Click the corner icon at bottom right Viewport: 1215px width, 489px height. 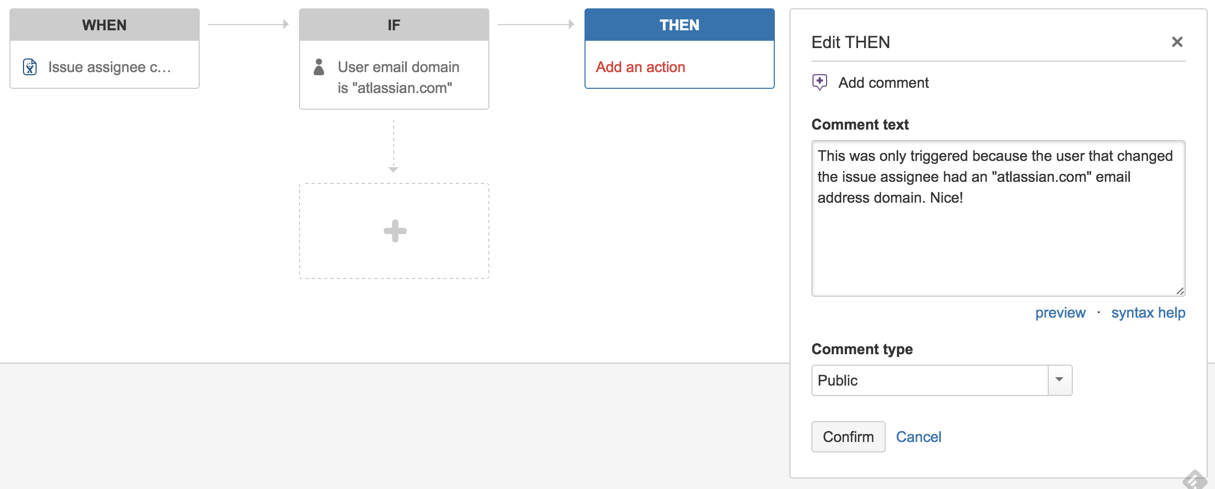point(1195,479)
